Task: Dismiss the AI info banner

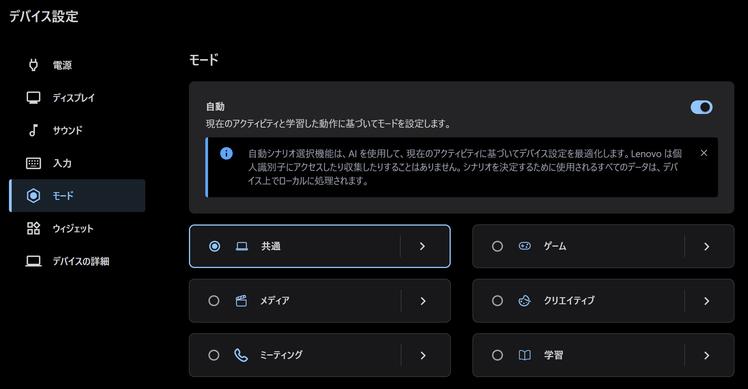Action: tap(704, 153)
